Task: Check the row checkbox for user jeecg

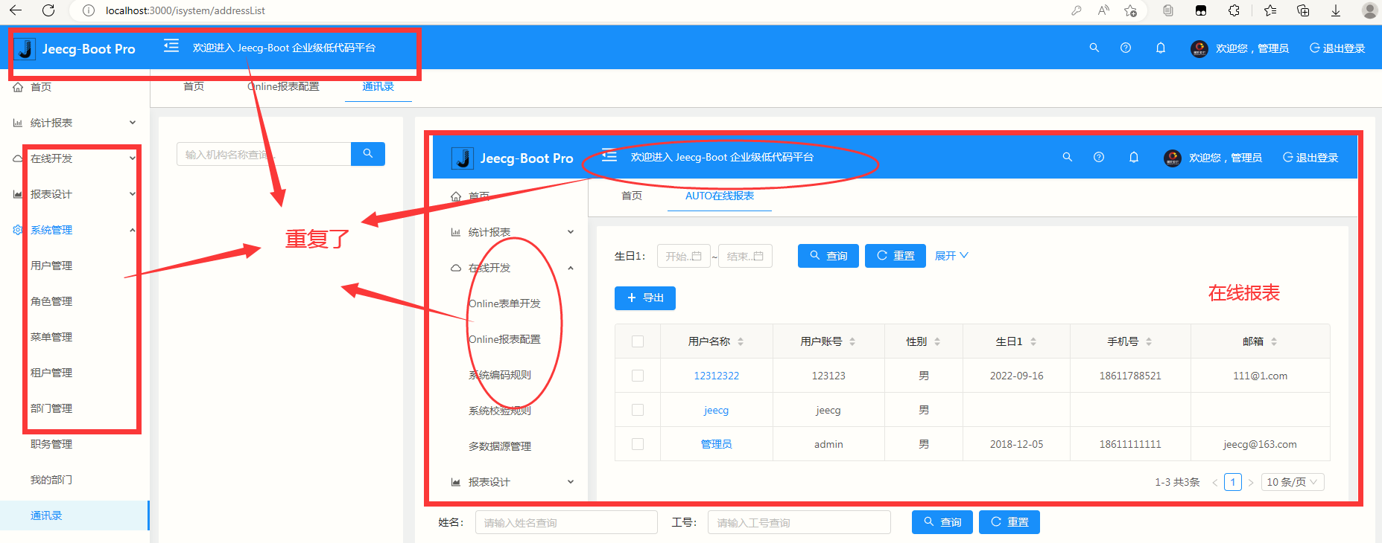Action: click(638, 410)
